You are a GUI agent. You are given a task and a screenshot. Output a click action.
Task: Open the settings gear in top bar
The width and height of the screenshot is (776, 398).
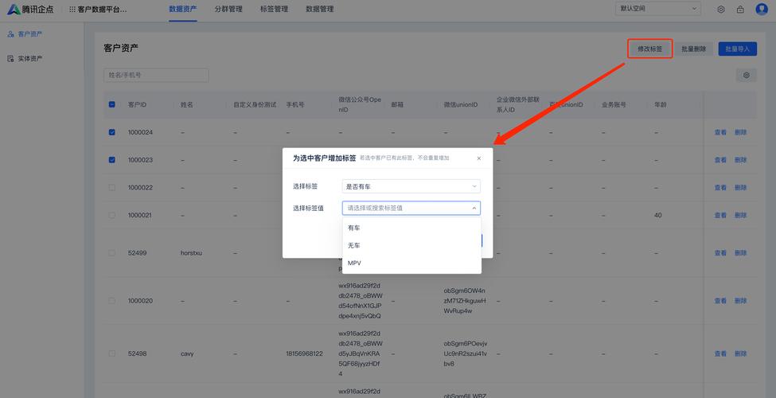pyautogui.click(x=721, y=10)
